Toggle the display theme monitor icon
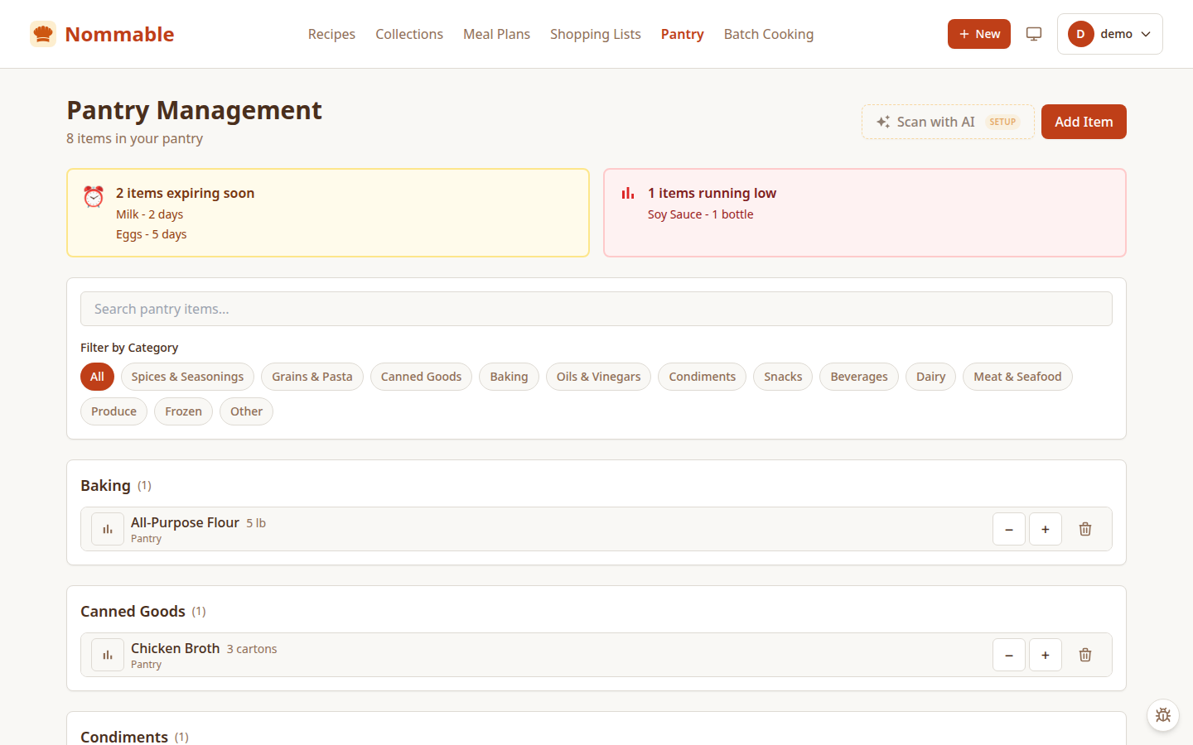1193x745 pixels. tap(1034, 34)
